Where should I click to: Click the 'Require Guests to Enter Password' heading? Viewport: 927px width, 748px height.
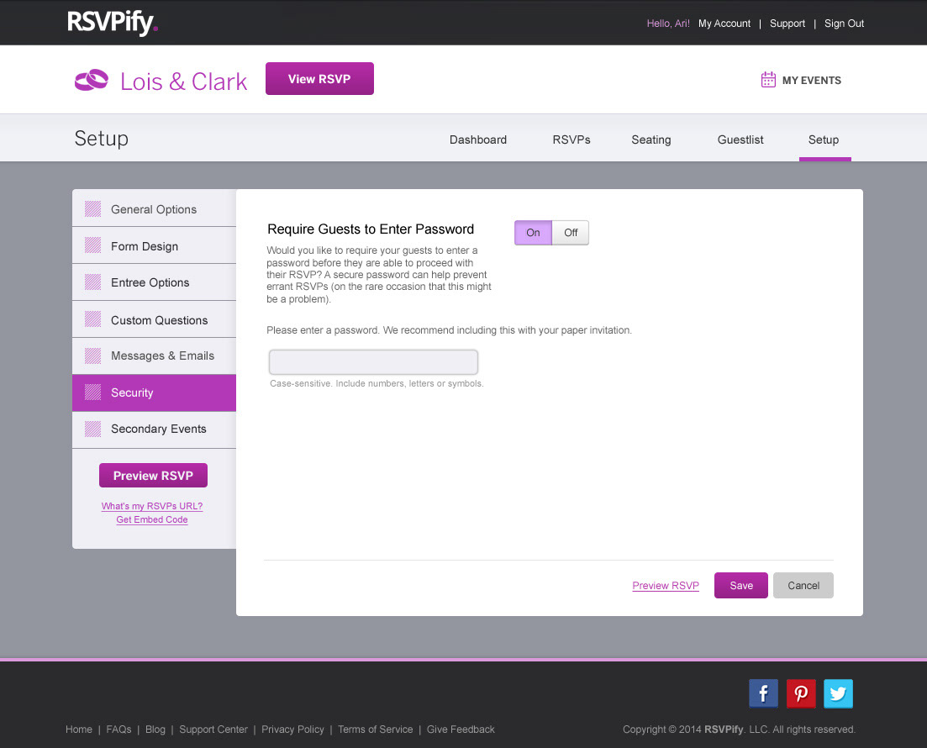coord(371,229)
